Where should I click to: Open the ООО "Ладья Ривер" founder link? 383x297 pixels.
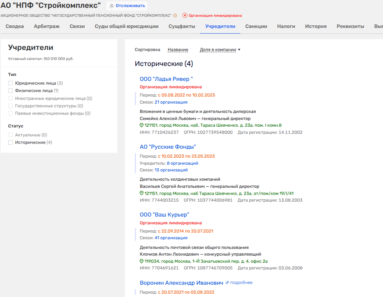(x=166, y=79)
